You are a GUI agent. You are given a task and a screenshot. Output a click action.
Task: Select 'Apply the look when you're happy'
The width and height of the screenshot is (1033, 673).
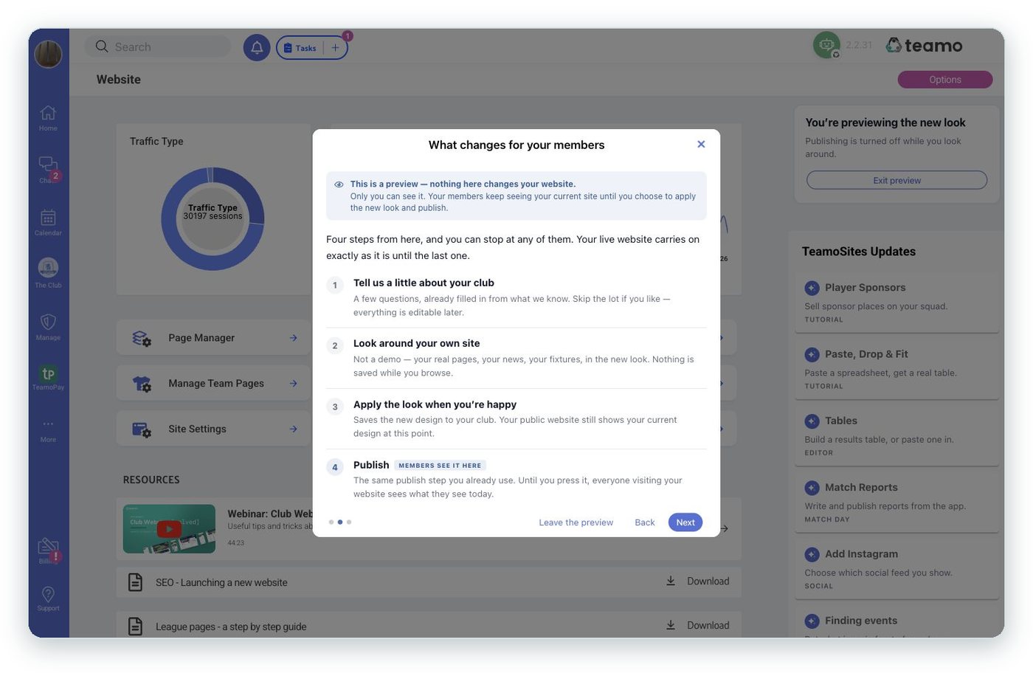435,404
